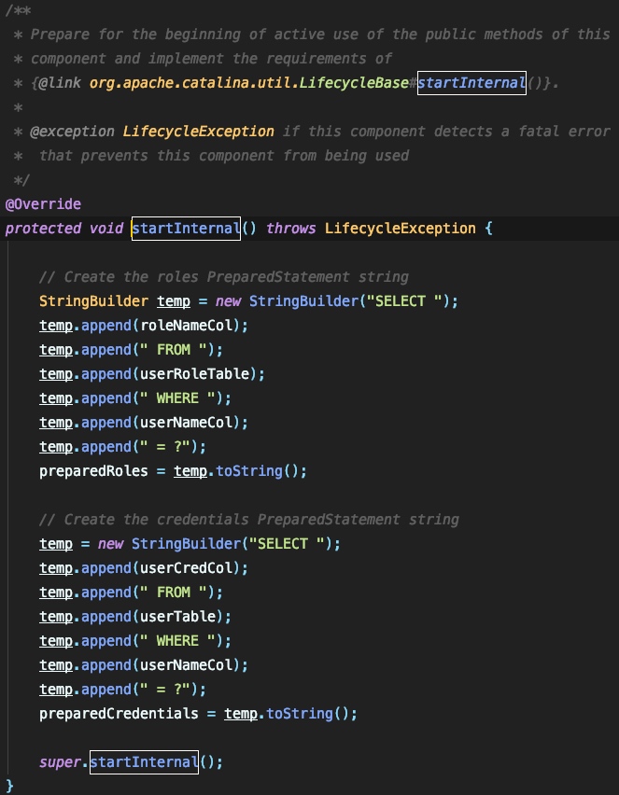This screenshot has width=619, height=795.
Task: Click the userTable argument
Action: tap(177, 617)
